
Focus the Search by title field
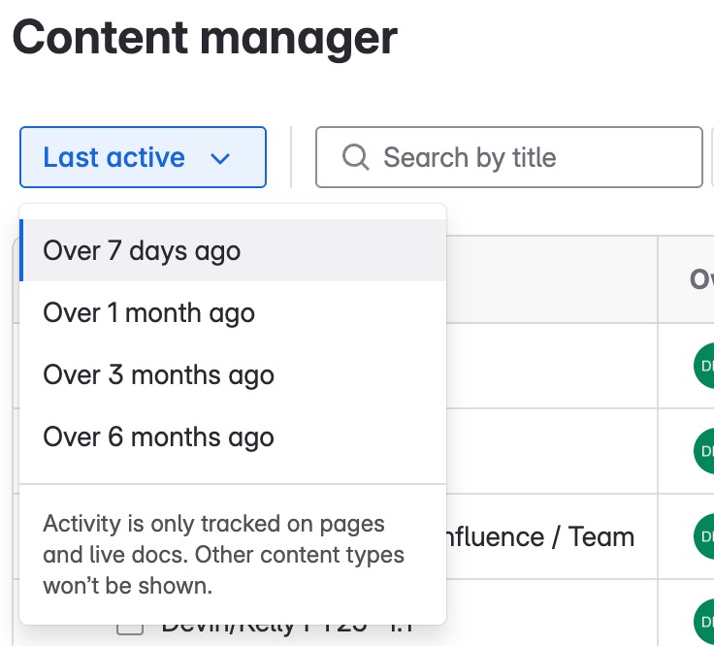click(508, 157)
